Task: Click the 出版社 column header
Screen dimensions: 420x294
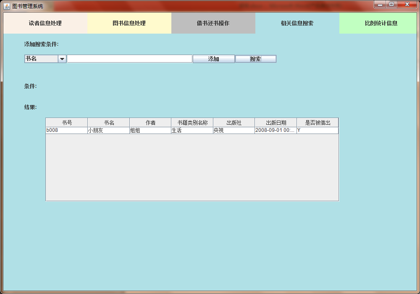Action: point(234,123)
